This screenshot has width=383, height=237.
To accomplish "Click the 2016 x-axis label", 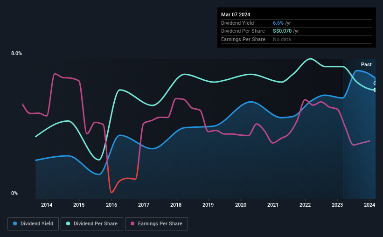I will point(111,205).
